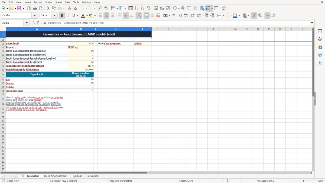Toggle the AutoFilter funnel icon
This screenshot has height=183, width=325.
click(x=149, y=8)
